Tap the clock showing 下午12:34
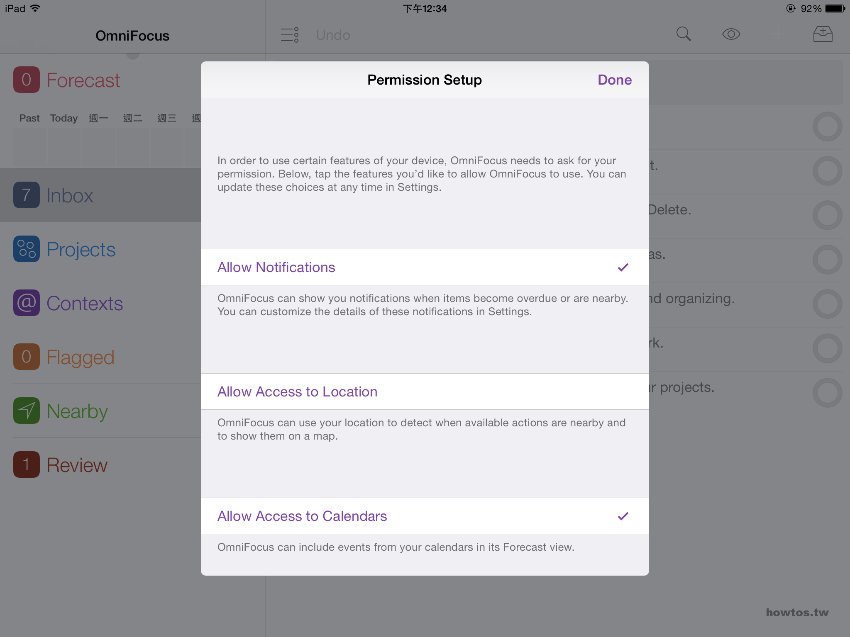This screenshot has height=637, width=850. click(425, 9)
